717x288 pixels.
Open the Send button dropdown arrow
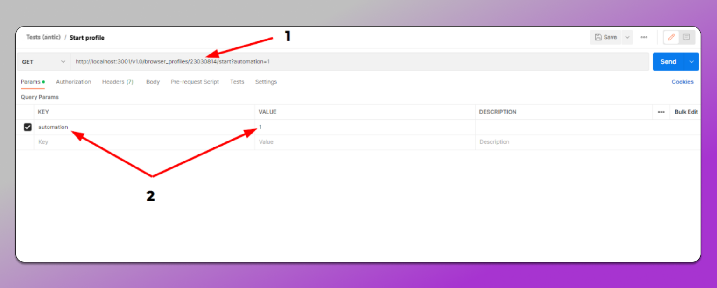692,61
